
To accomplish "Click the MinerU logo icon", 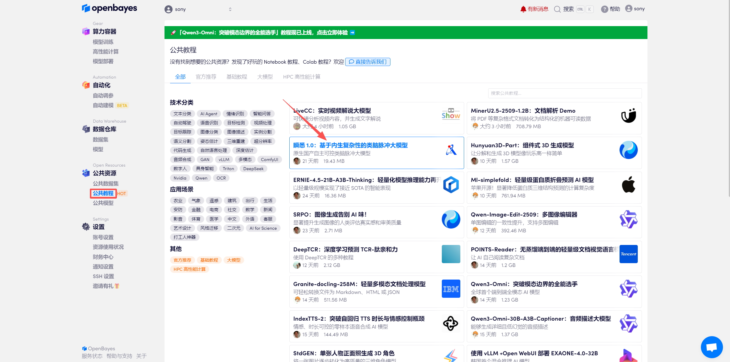I will tap(629, 115).
